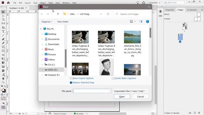The image size is (204, 115).
Task: Delete selected page trash icon
Action: pyautogui.click(x=199, y=113)
